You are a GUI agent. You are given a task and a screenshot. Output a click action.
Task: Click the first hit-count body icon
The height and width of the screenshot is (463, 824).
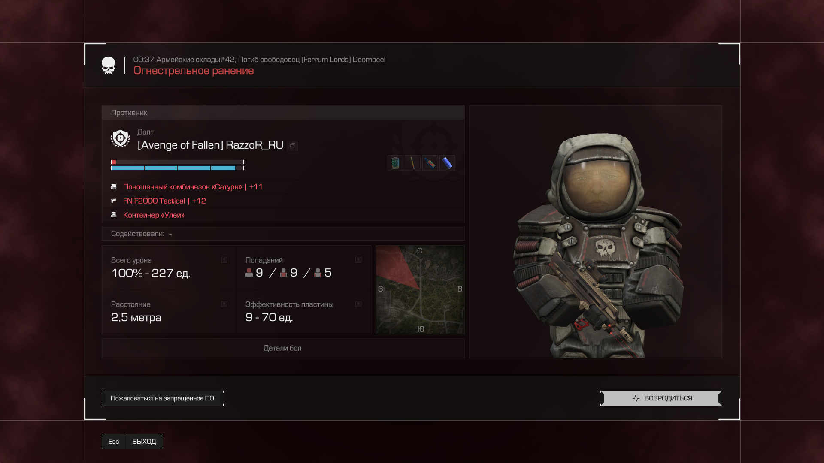tap(249, 273)
